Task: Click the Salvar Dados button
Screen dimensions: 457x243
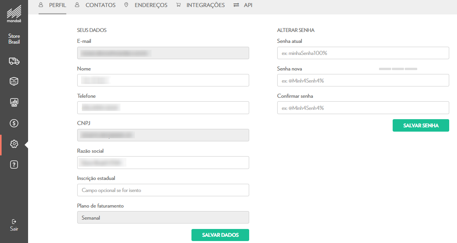Action: click(220, 235)
